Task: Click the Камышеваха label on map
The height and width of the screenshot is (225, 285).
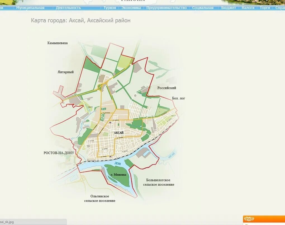Action: click(x=58, y=43)
